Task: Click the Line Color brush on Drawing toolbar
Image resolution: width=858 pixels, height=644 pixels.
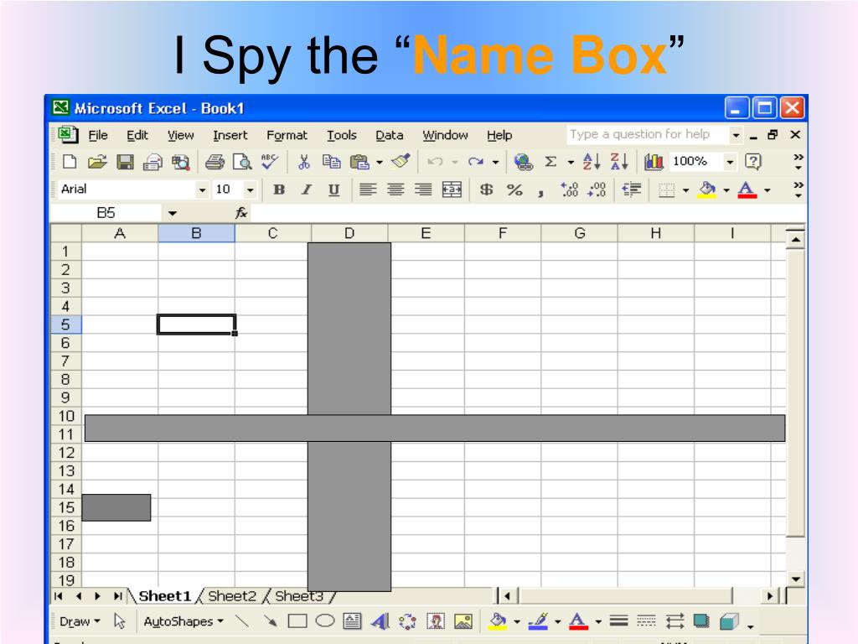Action: [538, 621]
